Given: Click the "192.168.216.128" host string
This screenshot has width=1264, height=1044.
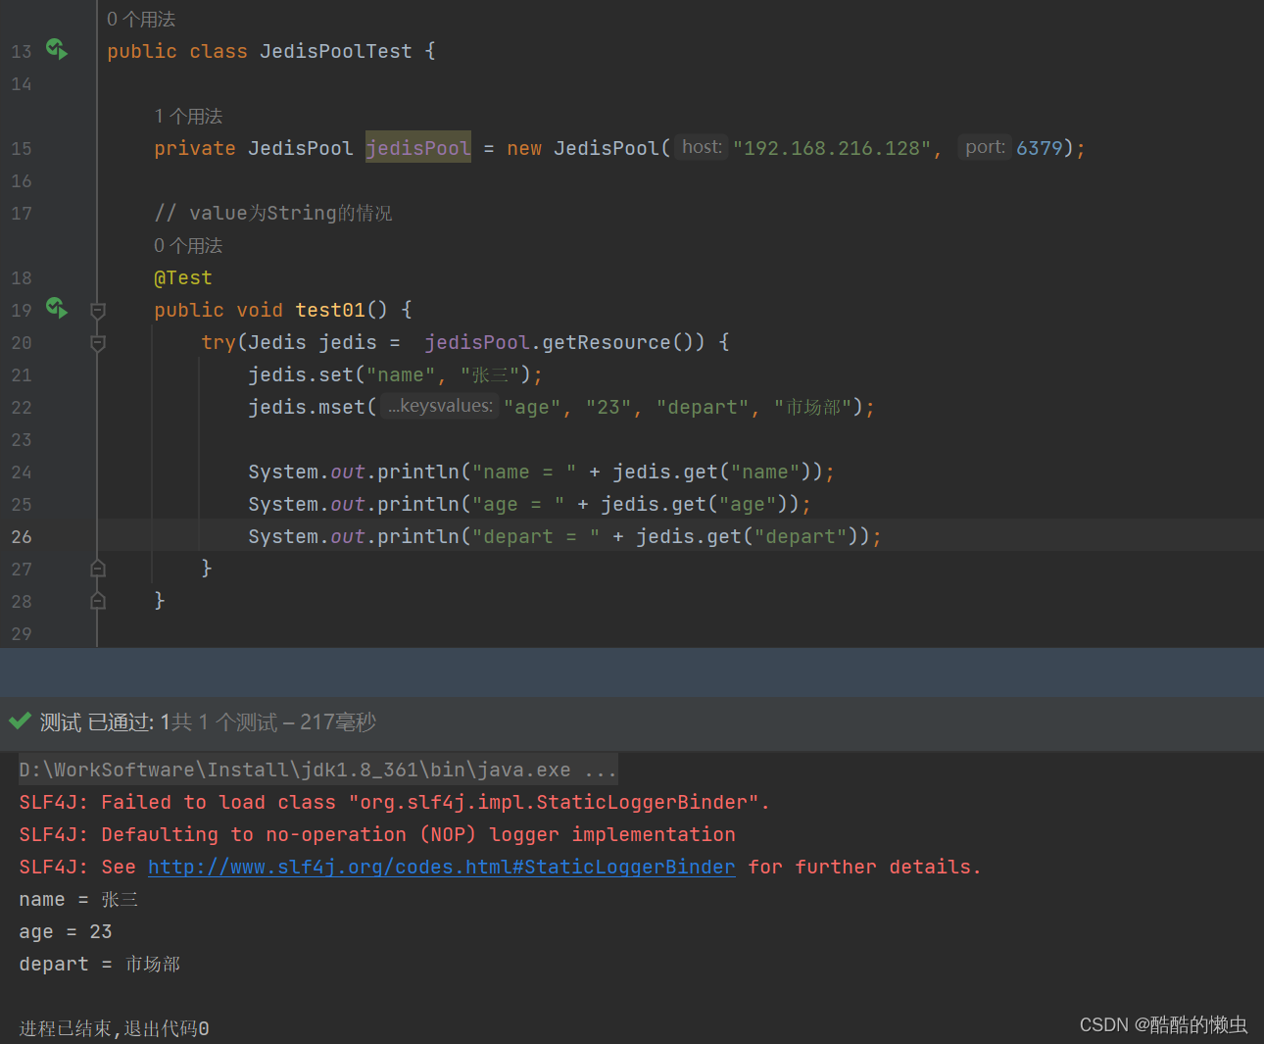Looking at the screenshot, I should pyautogui.click(x=832, y=148).
